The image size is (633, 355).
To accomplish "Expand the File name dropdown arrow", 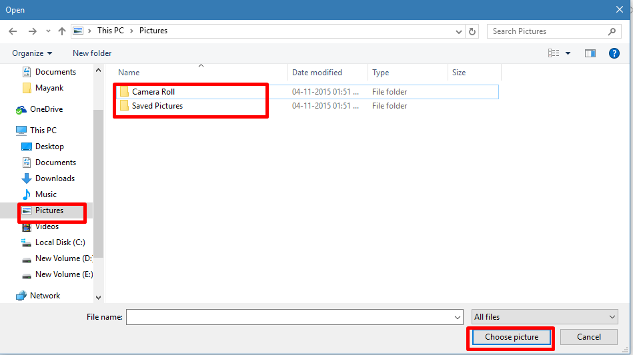I will click(x=458, y=318).
